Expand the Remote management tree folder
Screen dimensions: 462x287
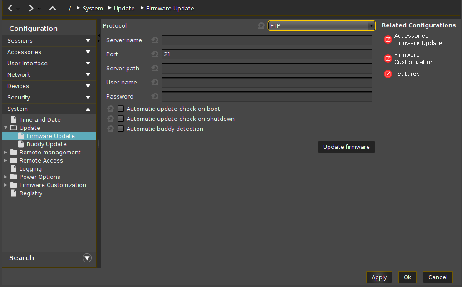(x=5, y=153)
